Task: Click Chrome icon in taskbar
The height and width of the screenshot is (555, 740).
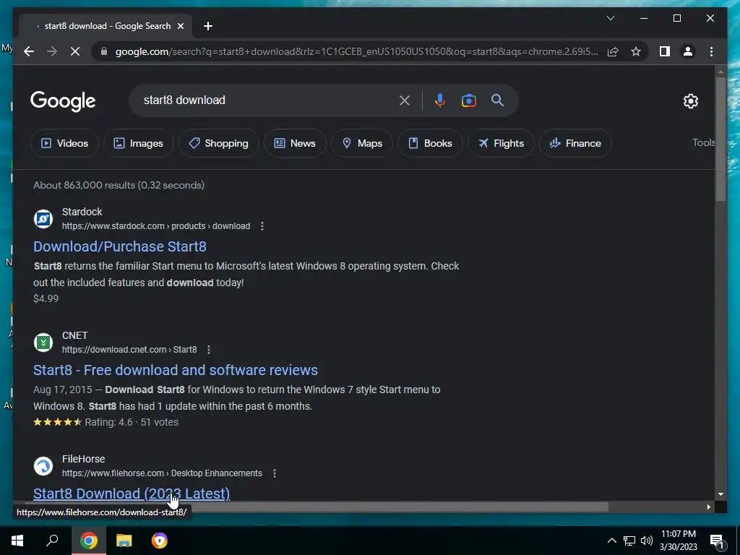Action: point(88,541)
